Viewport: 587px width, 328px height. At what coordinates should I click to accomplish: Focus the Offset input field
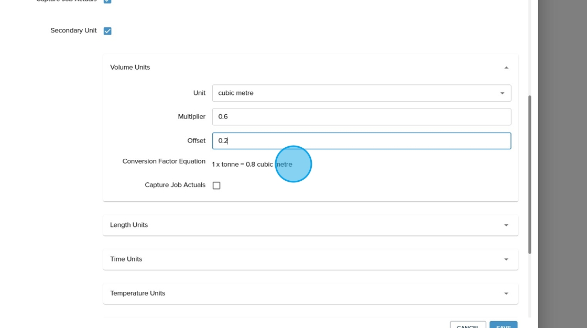pos(361,141)
